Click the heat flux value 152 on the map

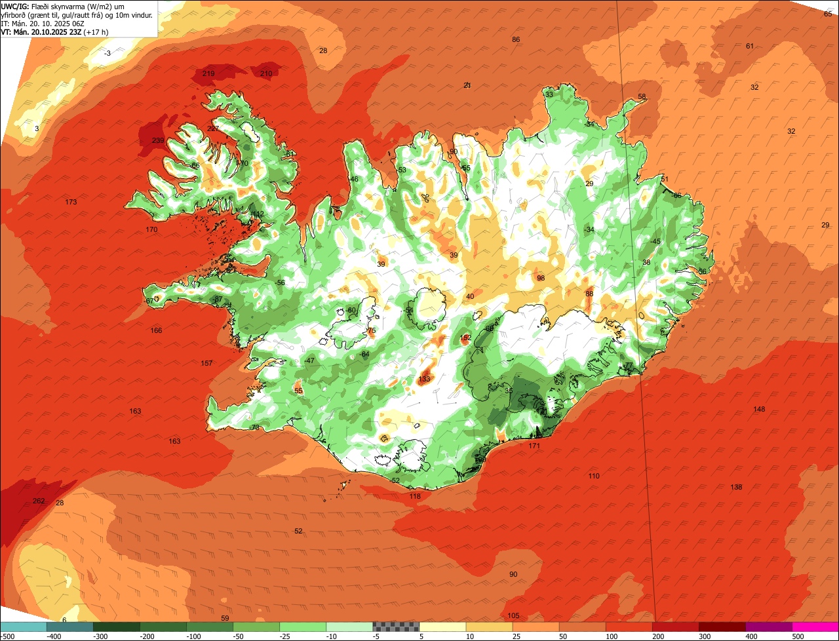tap(465, 338)
